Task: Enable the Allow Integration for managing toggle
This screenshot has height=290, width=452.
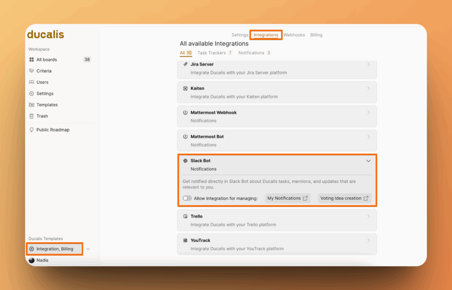Action: pos(188,198)
